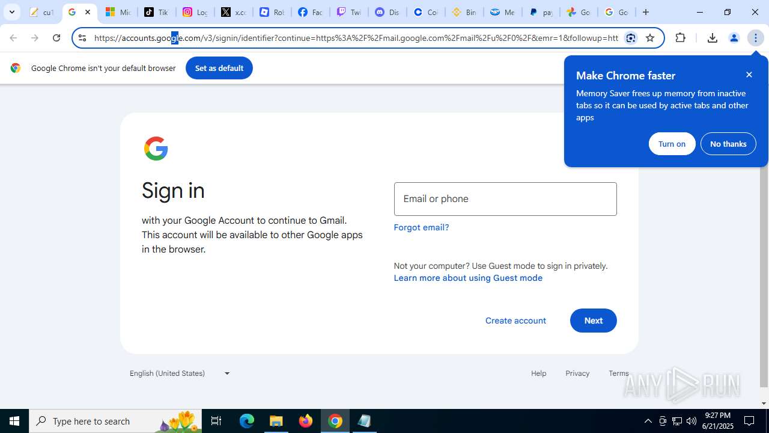This screenshot has width=769, height=433.
Task: Click Turn on for Memory Saver
Action: click(x=672, y=144)
